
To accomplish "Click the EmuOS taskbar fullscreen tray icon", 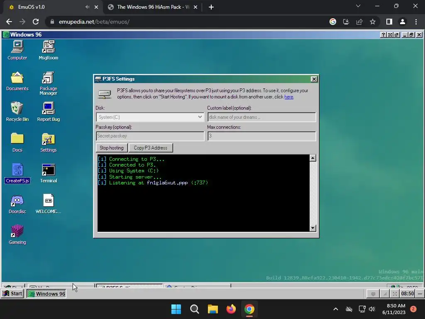I will point(395,294).
